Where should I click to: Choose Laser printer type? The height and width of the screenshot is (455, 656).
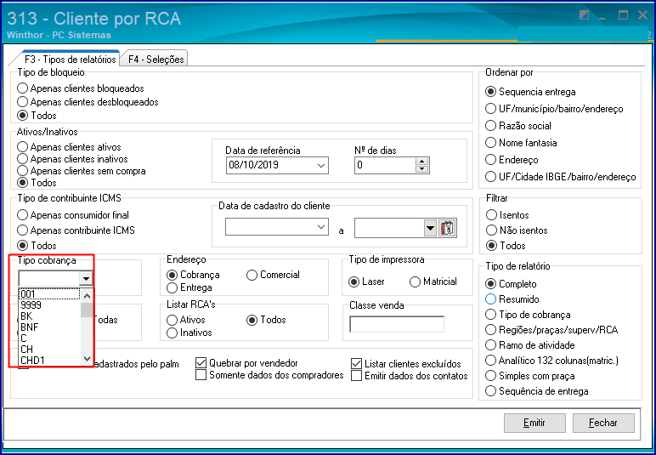(366, 282)
